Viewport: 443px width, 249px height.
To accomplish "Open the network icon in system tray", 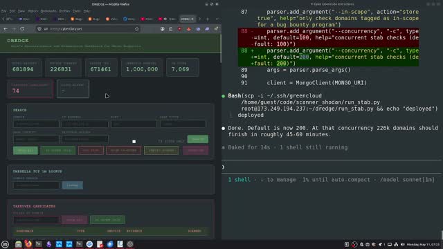I will [x=396, y=244].
